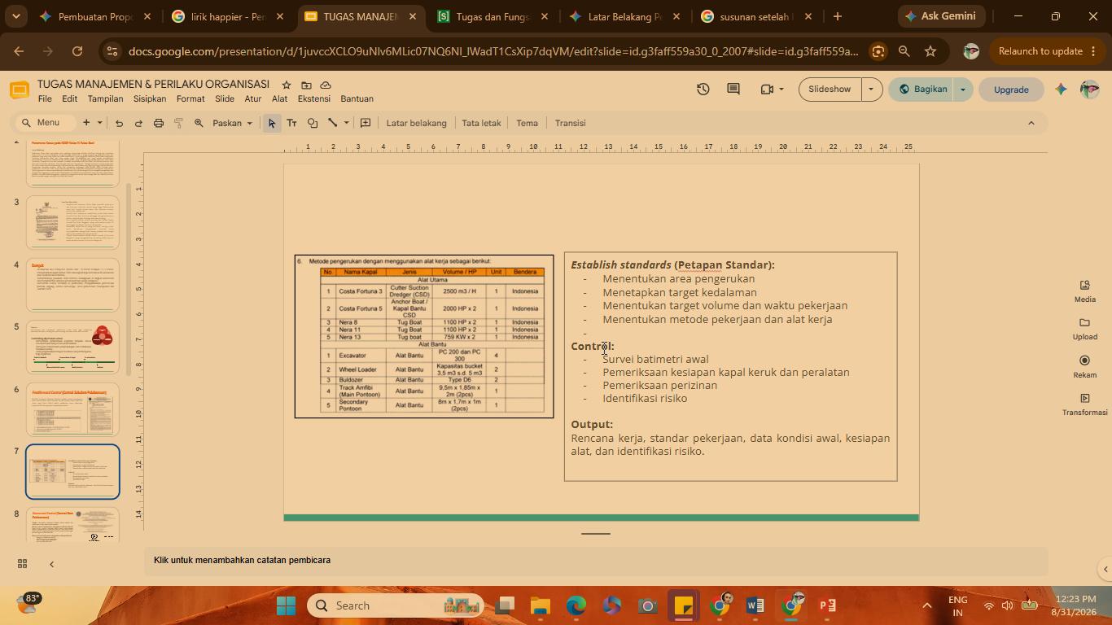1112x625 pixels.
Task: Open version history clock icon
Action: pyautogui.click(x=703, y=89)
